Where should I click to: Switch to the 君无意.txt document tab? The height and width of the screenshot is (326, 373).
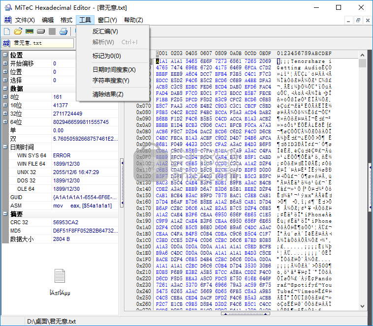pyautogui.click(x=37, y=43)
